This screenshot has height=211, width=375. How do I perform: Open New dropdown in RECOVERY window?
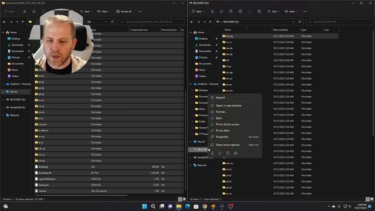coord(198,12)
